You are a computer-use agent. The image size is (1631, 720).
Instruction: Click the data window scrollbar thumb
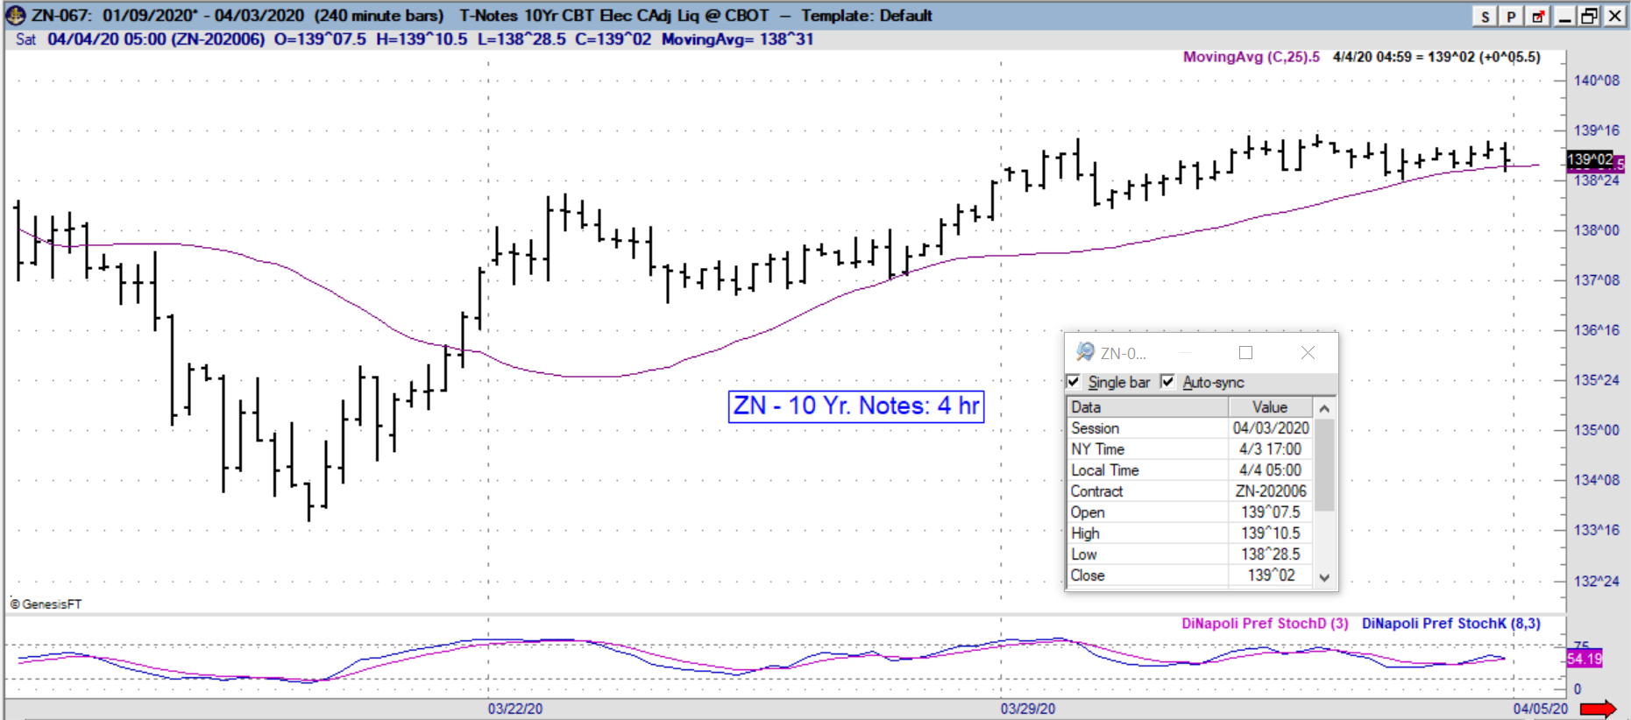[x=1324, y=464]
